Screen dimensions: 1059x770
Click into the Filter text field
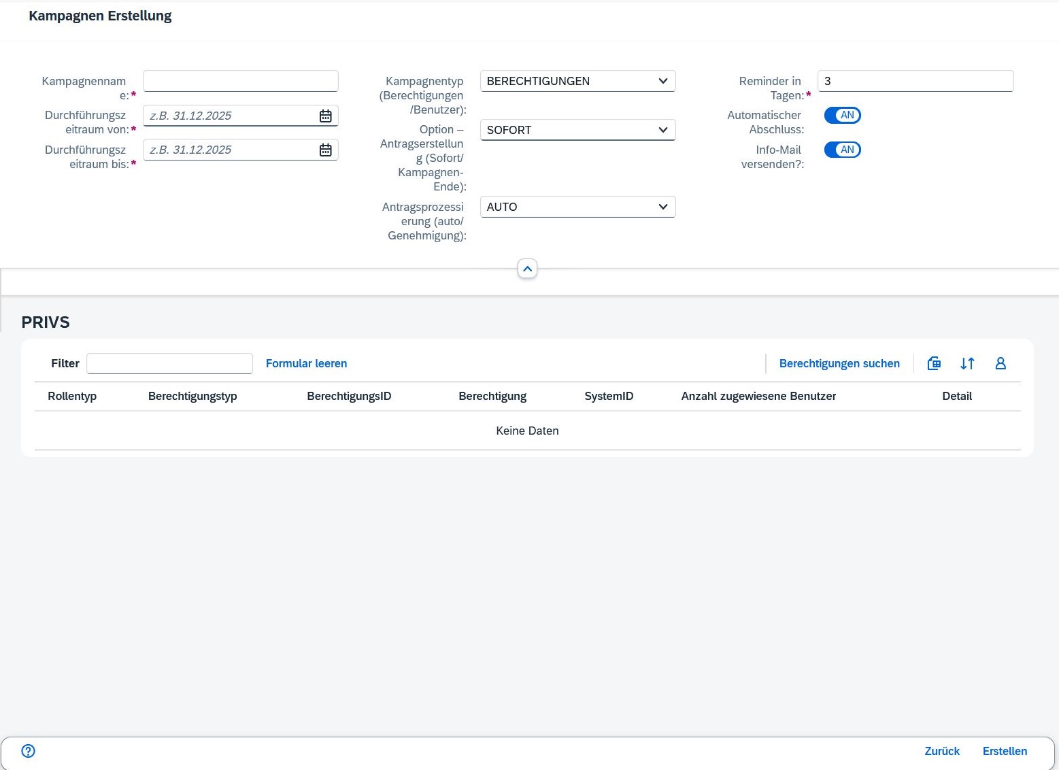click(x=169, y=363)
